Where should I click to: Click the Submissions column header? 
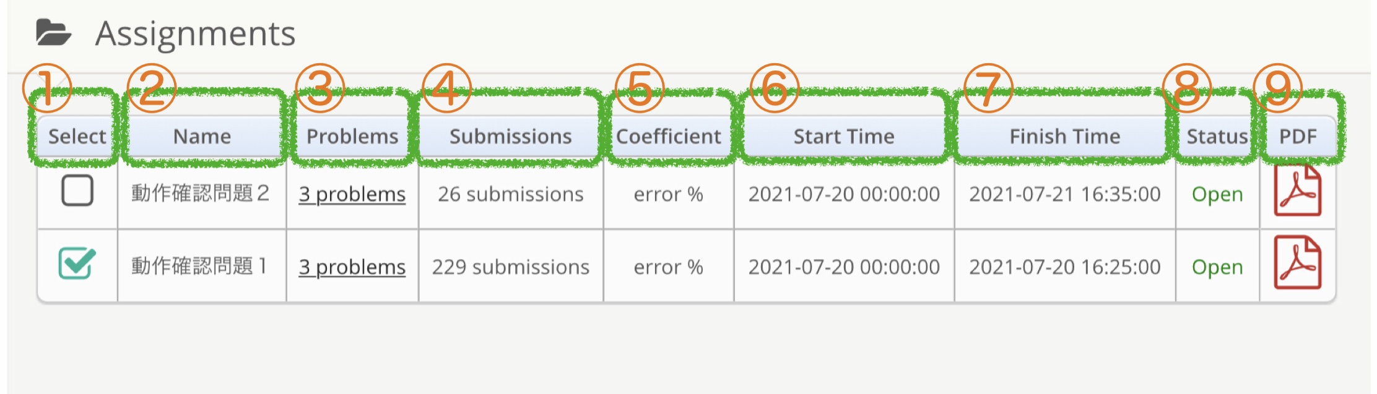click(510, 136)
